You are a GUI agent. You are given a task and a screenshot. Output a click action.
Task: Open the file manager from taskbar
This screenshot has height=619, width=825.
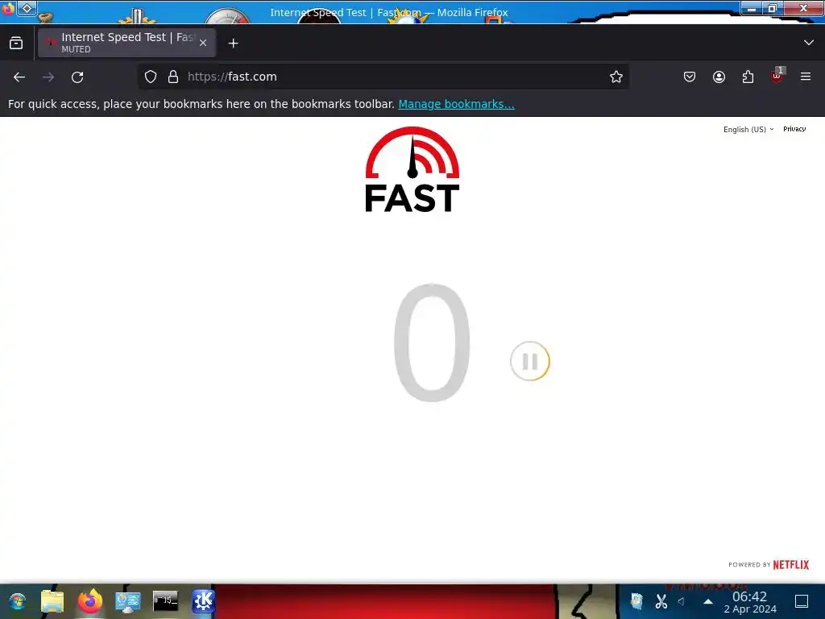(x=52, y=601)
